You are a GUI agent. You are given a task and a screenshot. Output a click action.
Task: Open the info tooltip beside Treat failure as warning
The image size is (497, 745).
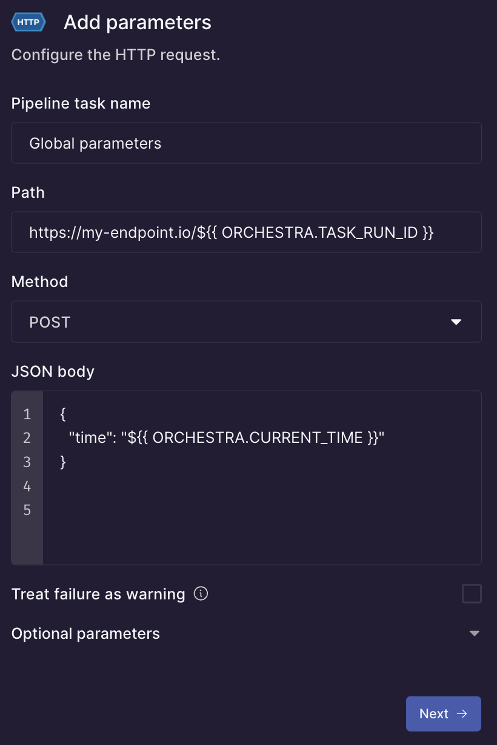(200, 594)
